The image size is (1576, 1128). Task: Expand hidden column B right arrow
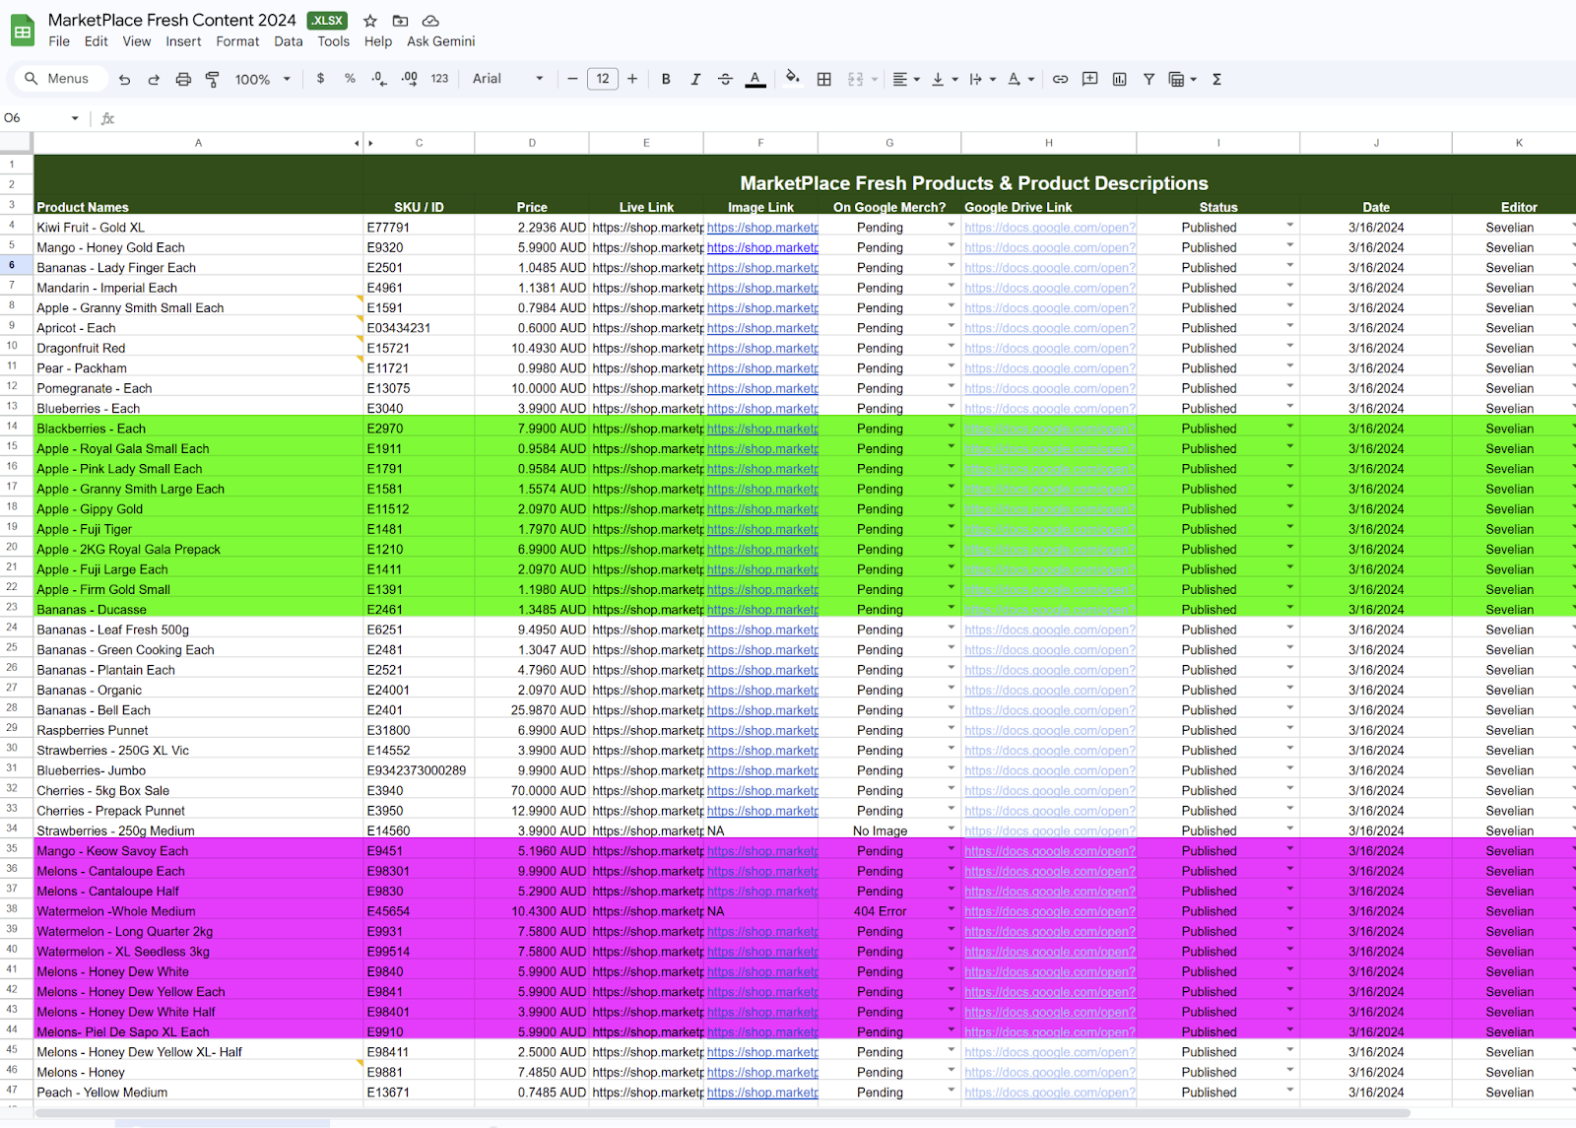(370, 144)
